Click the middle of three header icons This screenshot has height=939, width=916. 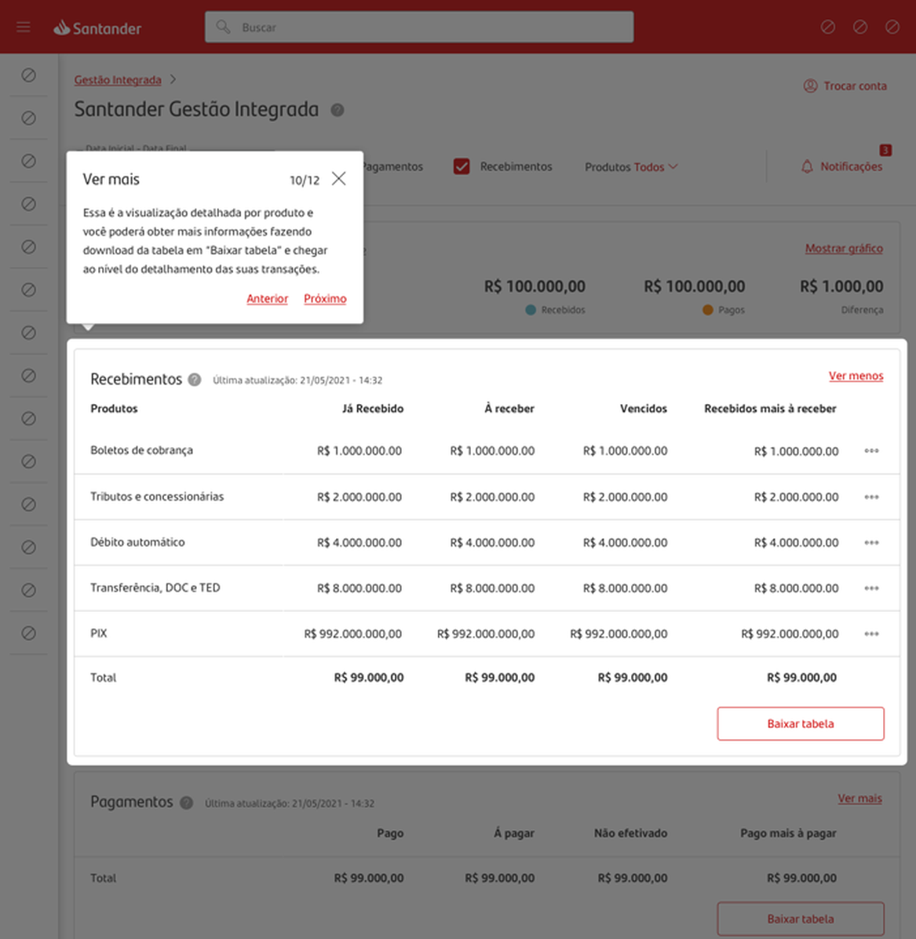click(x=860, y=27)
